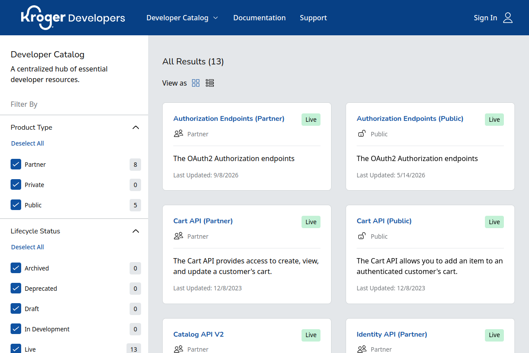Toggle the In Development lifecycle checkbox
Viewport: 529px width, 353px height.
[16, 329]
